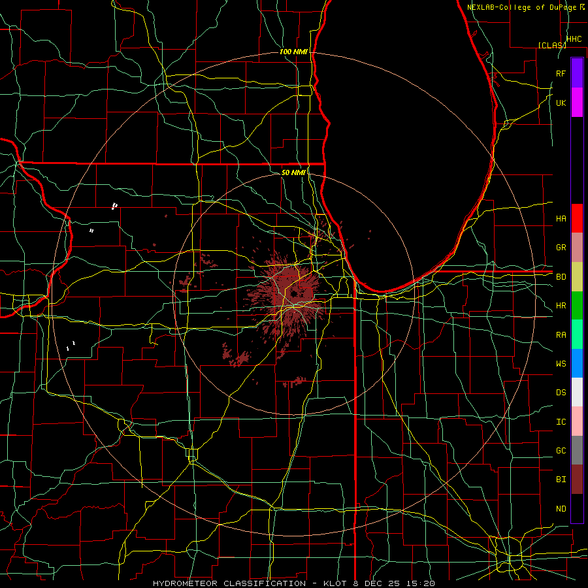This screenshot has width=588, height=588.
Task: Click the HHC product code text
Action: (574, 39)
